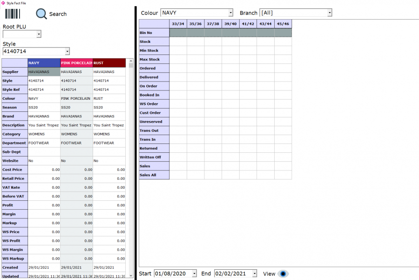Open the End date picker arrow
419x280 pixels.
(x=254, y=273)
